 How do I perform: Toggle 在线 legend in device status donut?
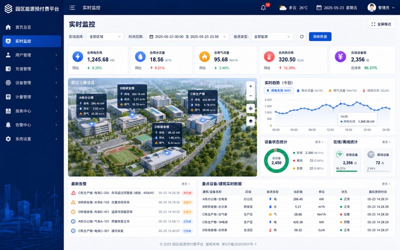pos(308,153)
